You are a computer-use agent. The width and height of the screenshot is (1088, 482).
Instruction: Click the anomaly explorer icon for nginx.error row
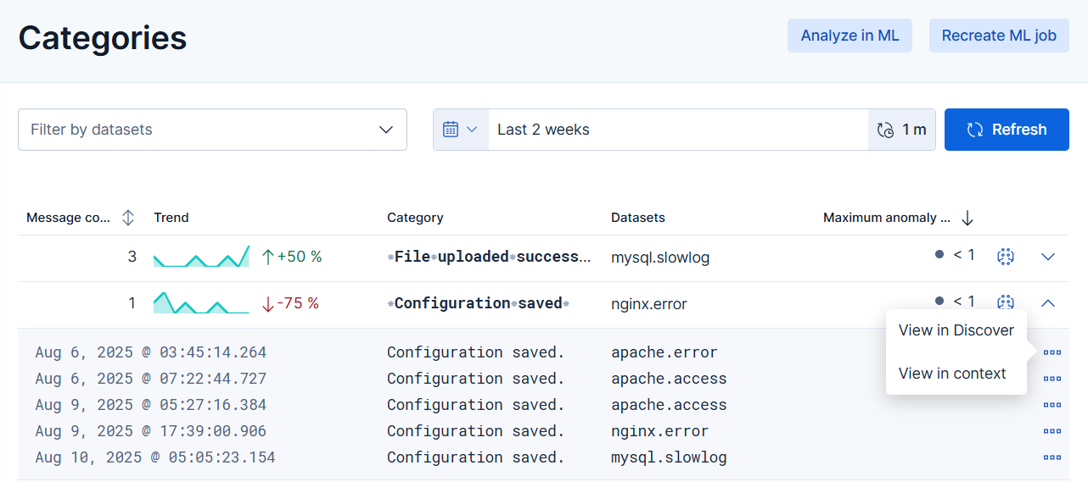[1006, 302]
